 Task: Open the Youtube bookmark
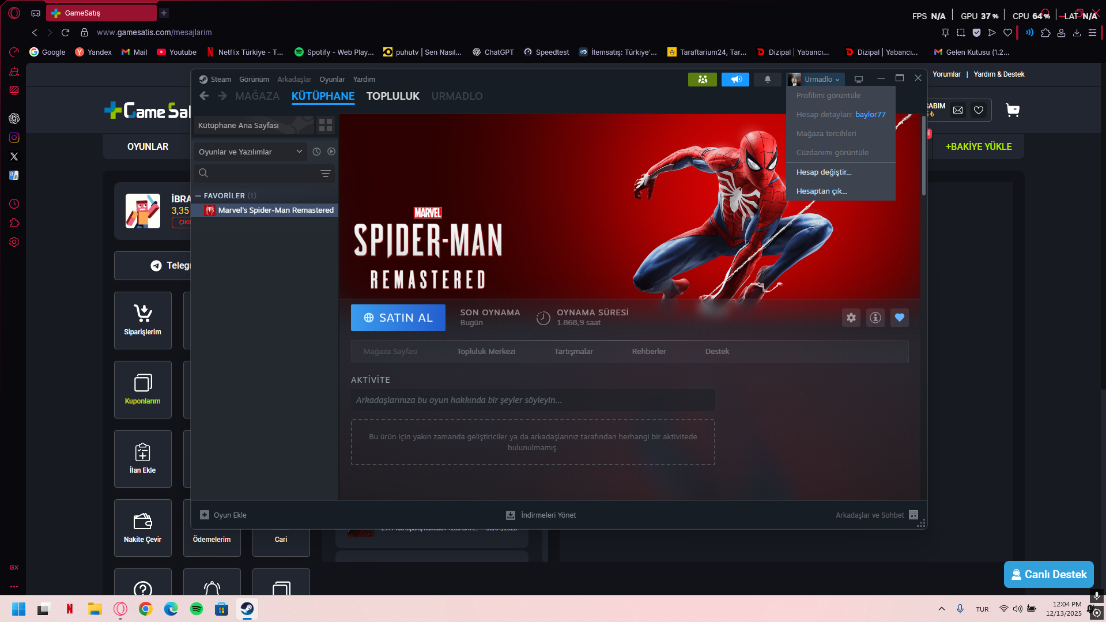pyautogui.click(x=176, y=52)
